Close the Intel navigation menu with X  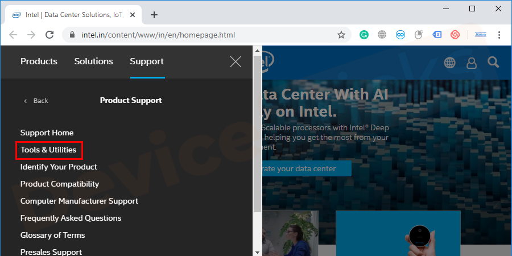236,61
